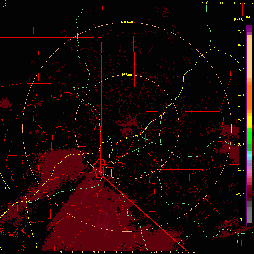This screenshot has height=254, width=254.
Task: Pick the yellow segment of the color bar
Action: click(249, 121)
